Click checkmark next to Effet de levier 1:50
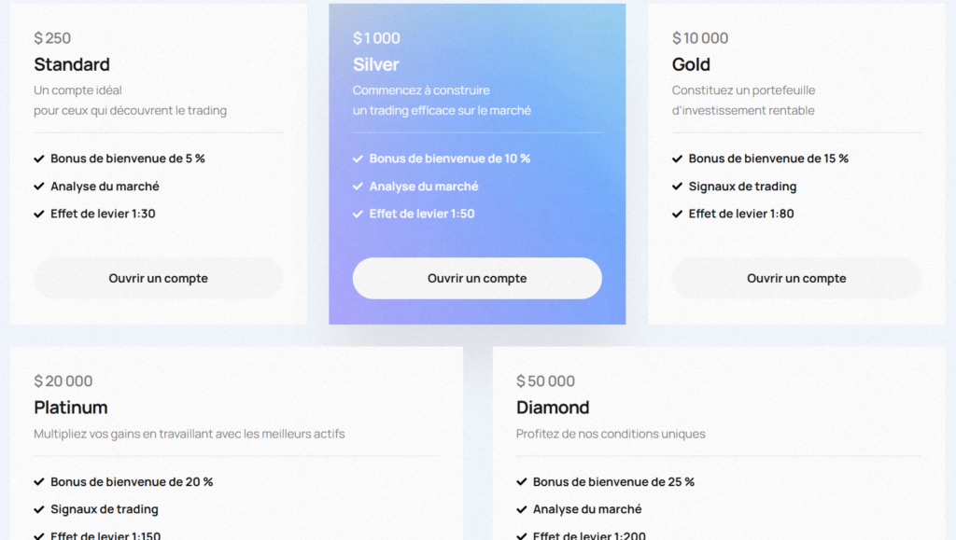Screen dimensions: 956x540 point(358,214)
